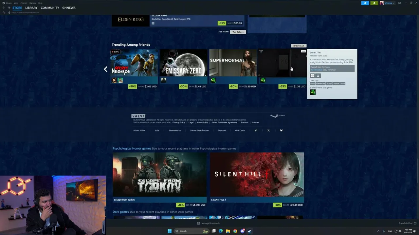Show hidden system tray icons
This screenshot has height=235, width=419.
pyautogui.click(x=378, y=231)
